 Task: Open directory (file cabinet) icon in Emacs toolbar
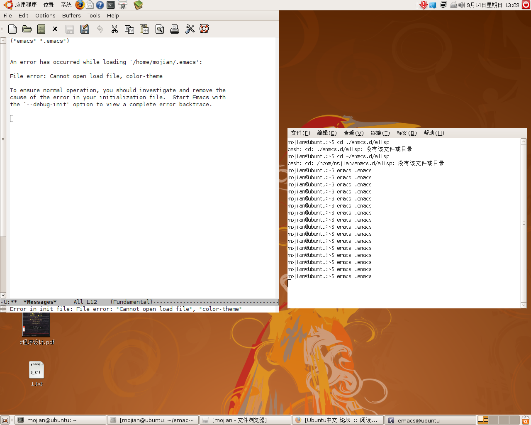(41, 29)
